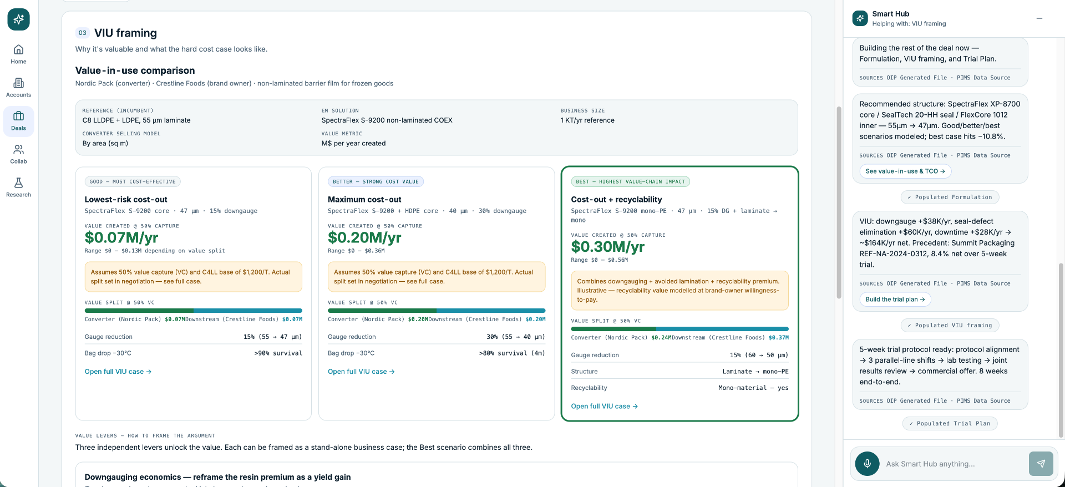Click the Populated VIU framing chip
The width and height of the screenshot is (1065, 487).
950,326
